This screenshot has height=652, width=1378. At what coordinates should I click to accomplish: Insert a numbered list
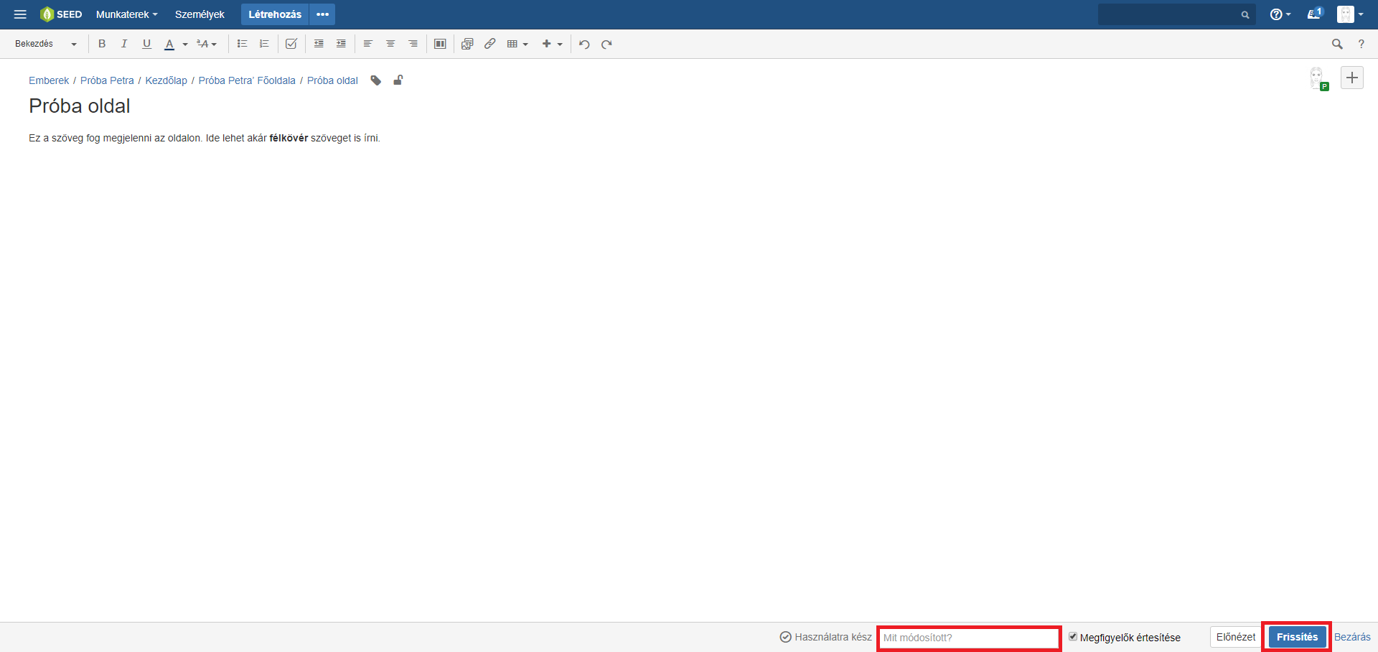264,44
